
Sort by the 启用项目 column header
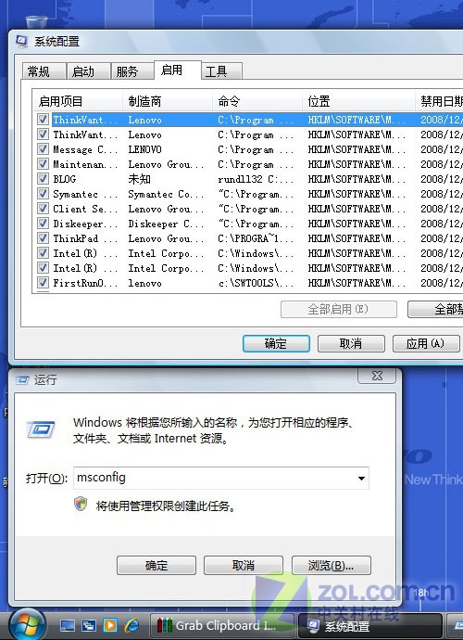[78, 101]
